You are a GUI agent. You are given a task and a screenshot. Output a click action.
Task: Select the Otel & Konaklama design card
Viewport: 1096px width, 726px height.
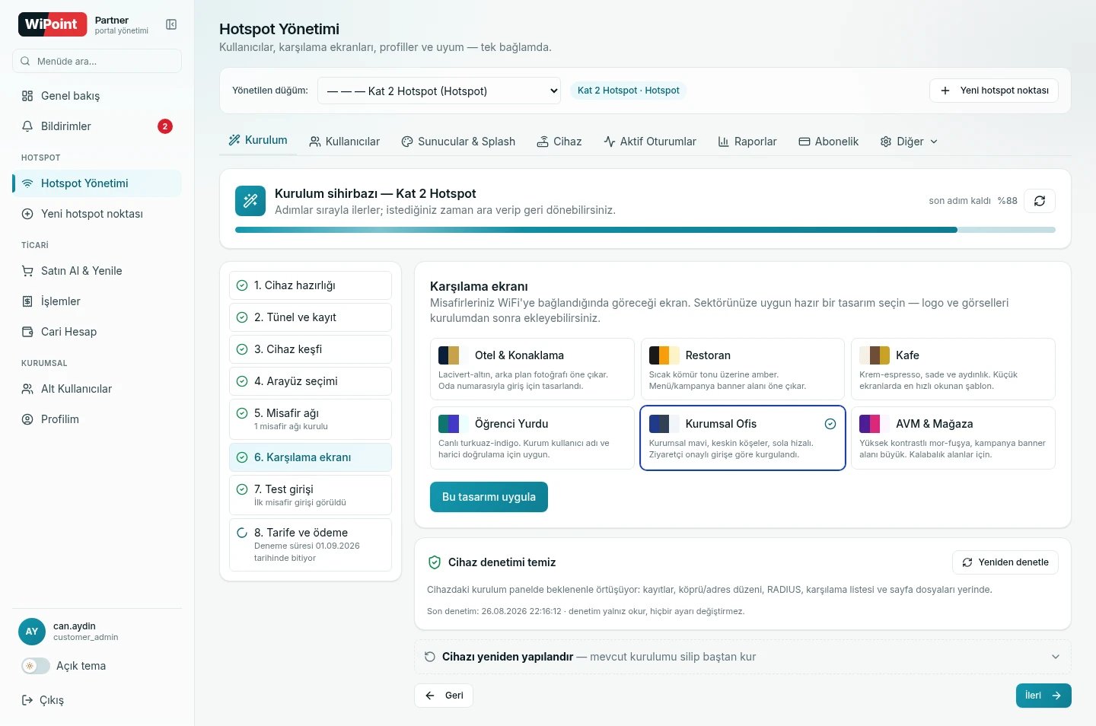point(532,369)
